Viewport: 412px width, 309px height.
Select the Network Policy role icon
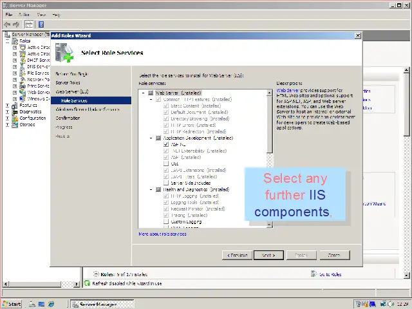(23, 79)
